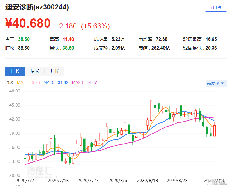Click the 均线 moving average label

(x=9, y=82)
